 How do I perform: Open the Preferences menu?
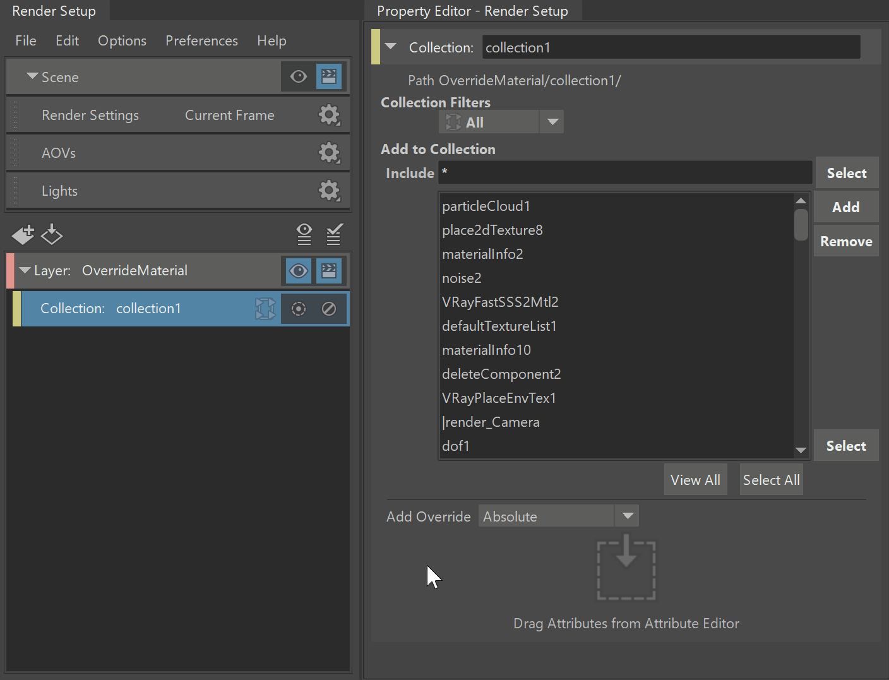click(201, 40)
